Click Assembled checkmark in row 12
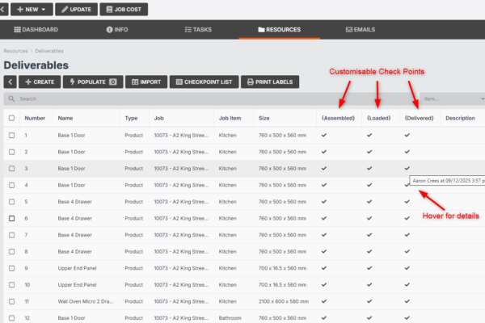The image size is (485, 323). [x=324, y=318]
